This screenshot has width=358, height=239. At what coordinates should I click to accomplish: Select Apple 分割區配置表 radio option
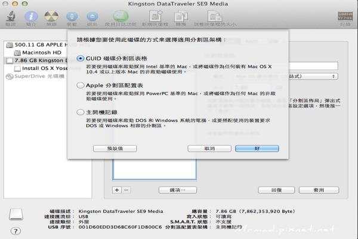pyautogui.click(x=80, y=85)
